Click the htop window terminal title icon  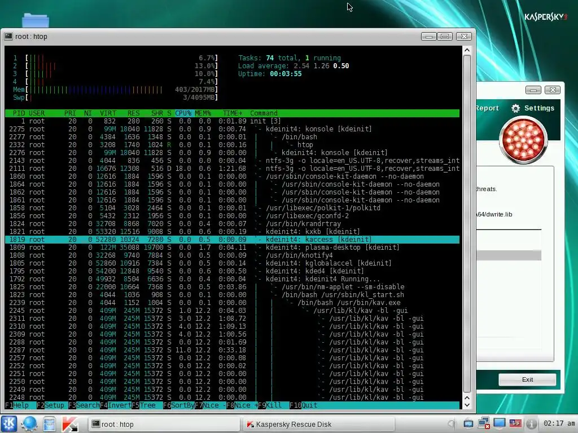click(x=8, y=36)
